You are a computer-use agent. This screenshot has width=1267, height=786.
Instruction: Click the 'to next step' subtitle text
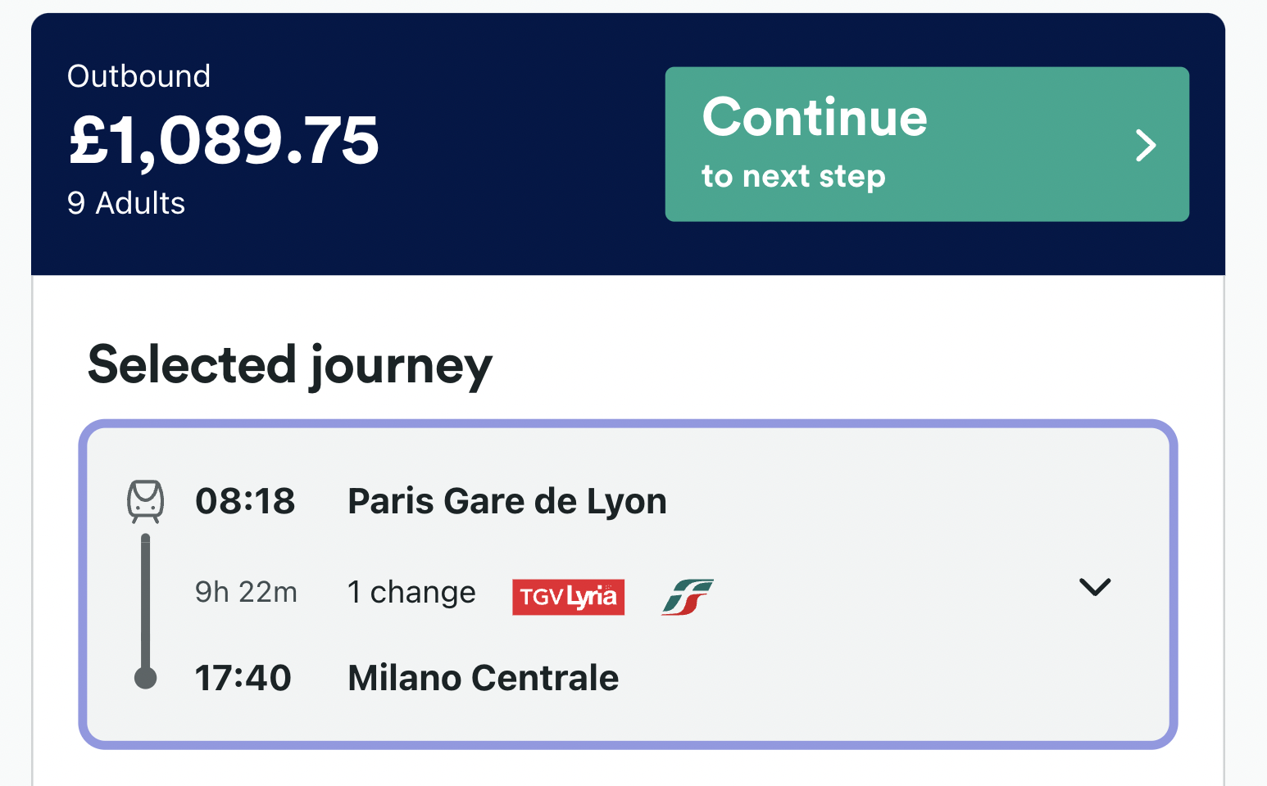pos(793,176)
